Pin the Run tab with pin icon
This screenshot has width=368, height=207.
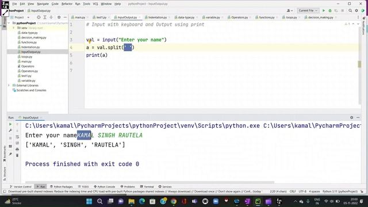[x=10, y=154]
